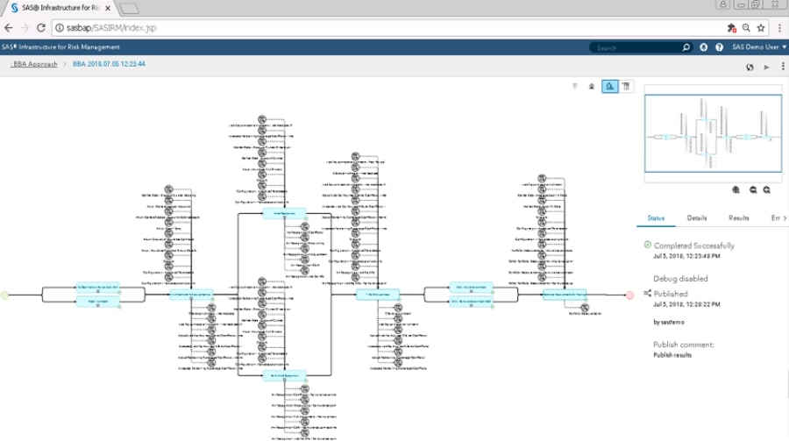View site information icon in the address bar
The height and width of the screenshot is (441, 789).
point(60,28)
